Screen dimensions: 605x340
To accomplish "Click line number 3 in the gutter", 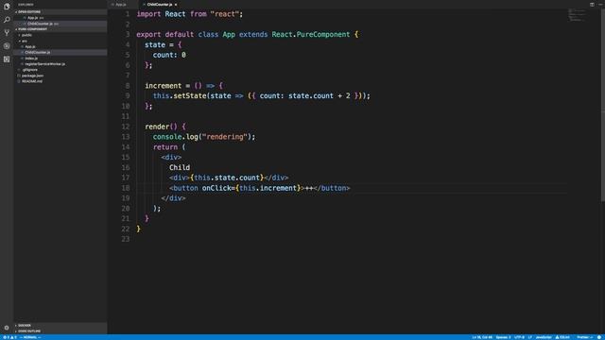I will (128, 34).
